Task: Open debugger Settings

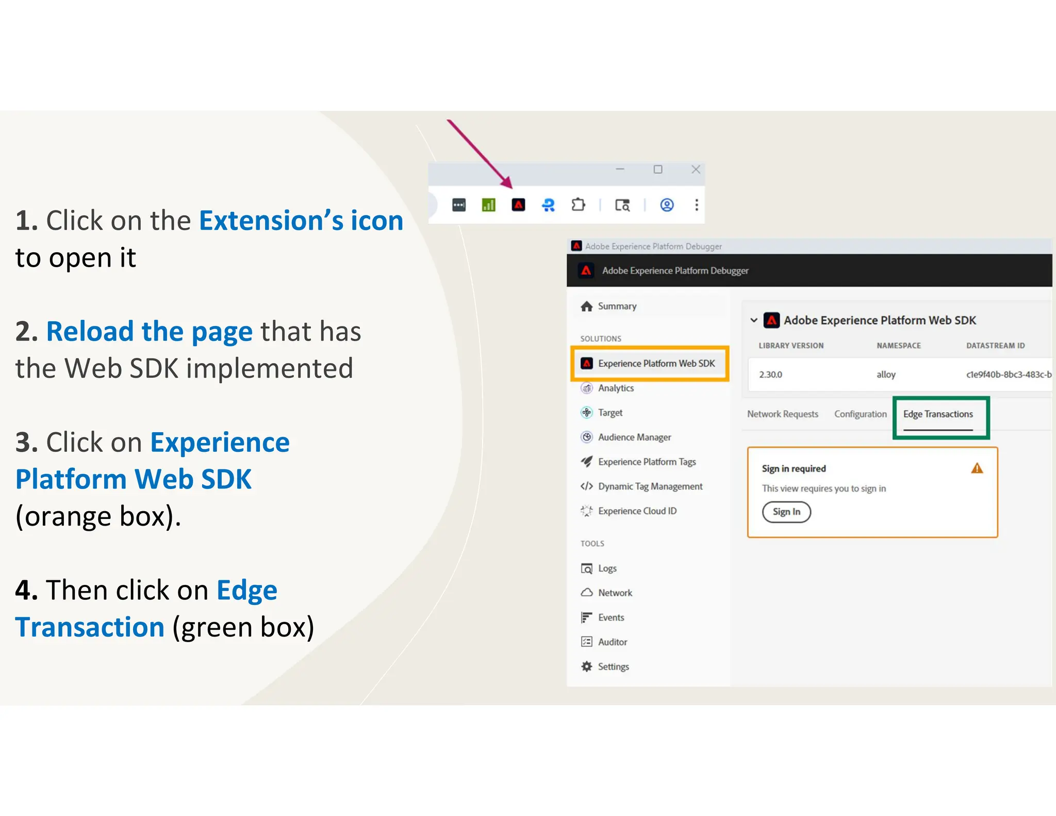Action: [605, 666]
